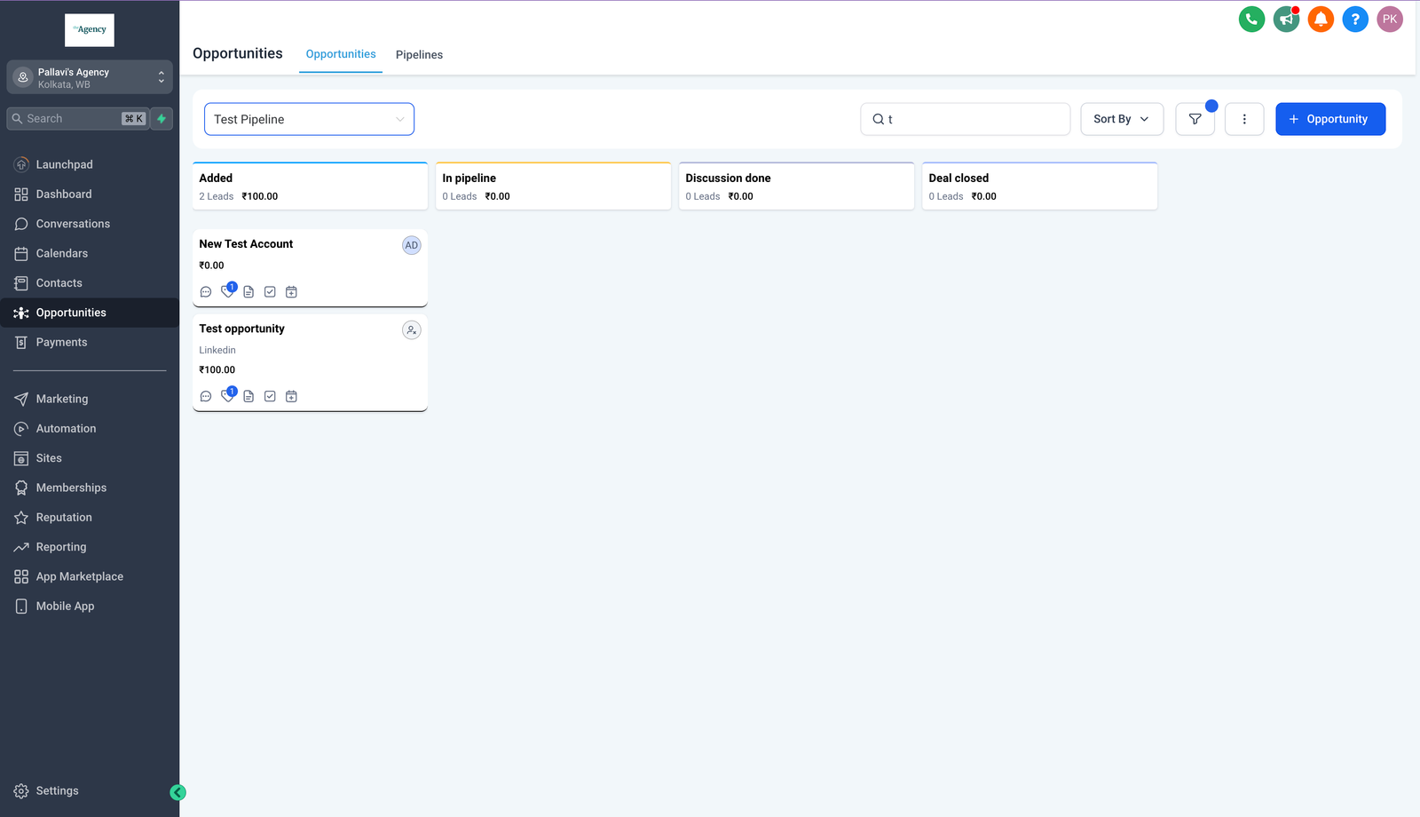1420x817 pixels.
Task: Click the blue help question mark icon
Action: point(1355,20)
